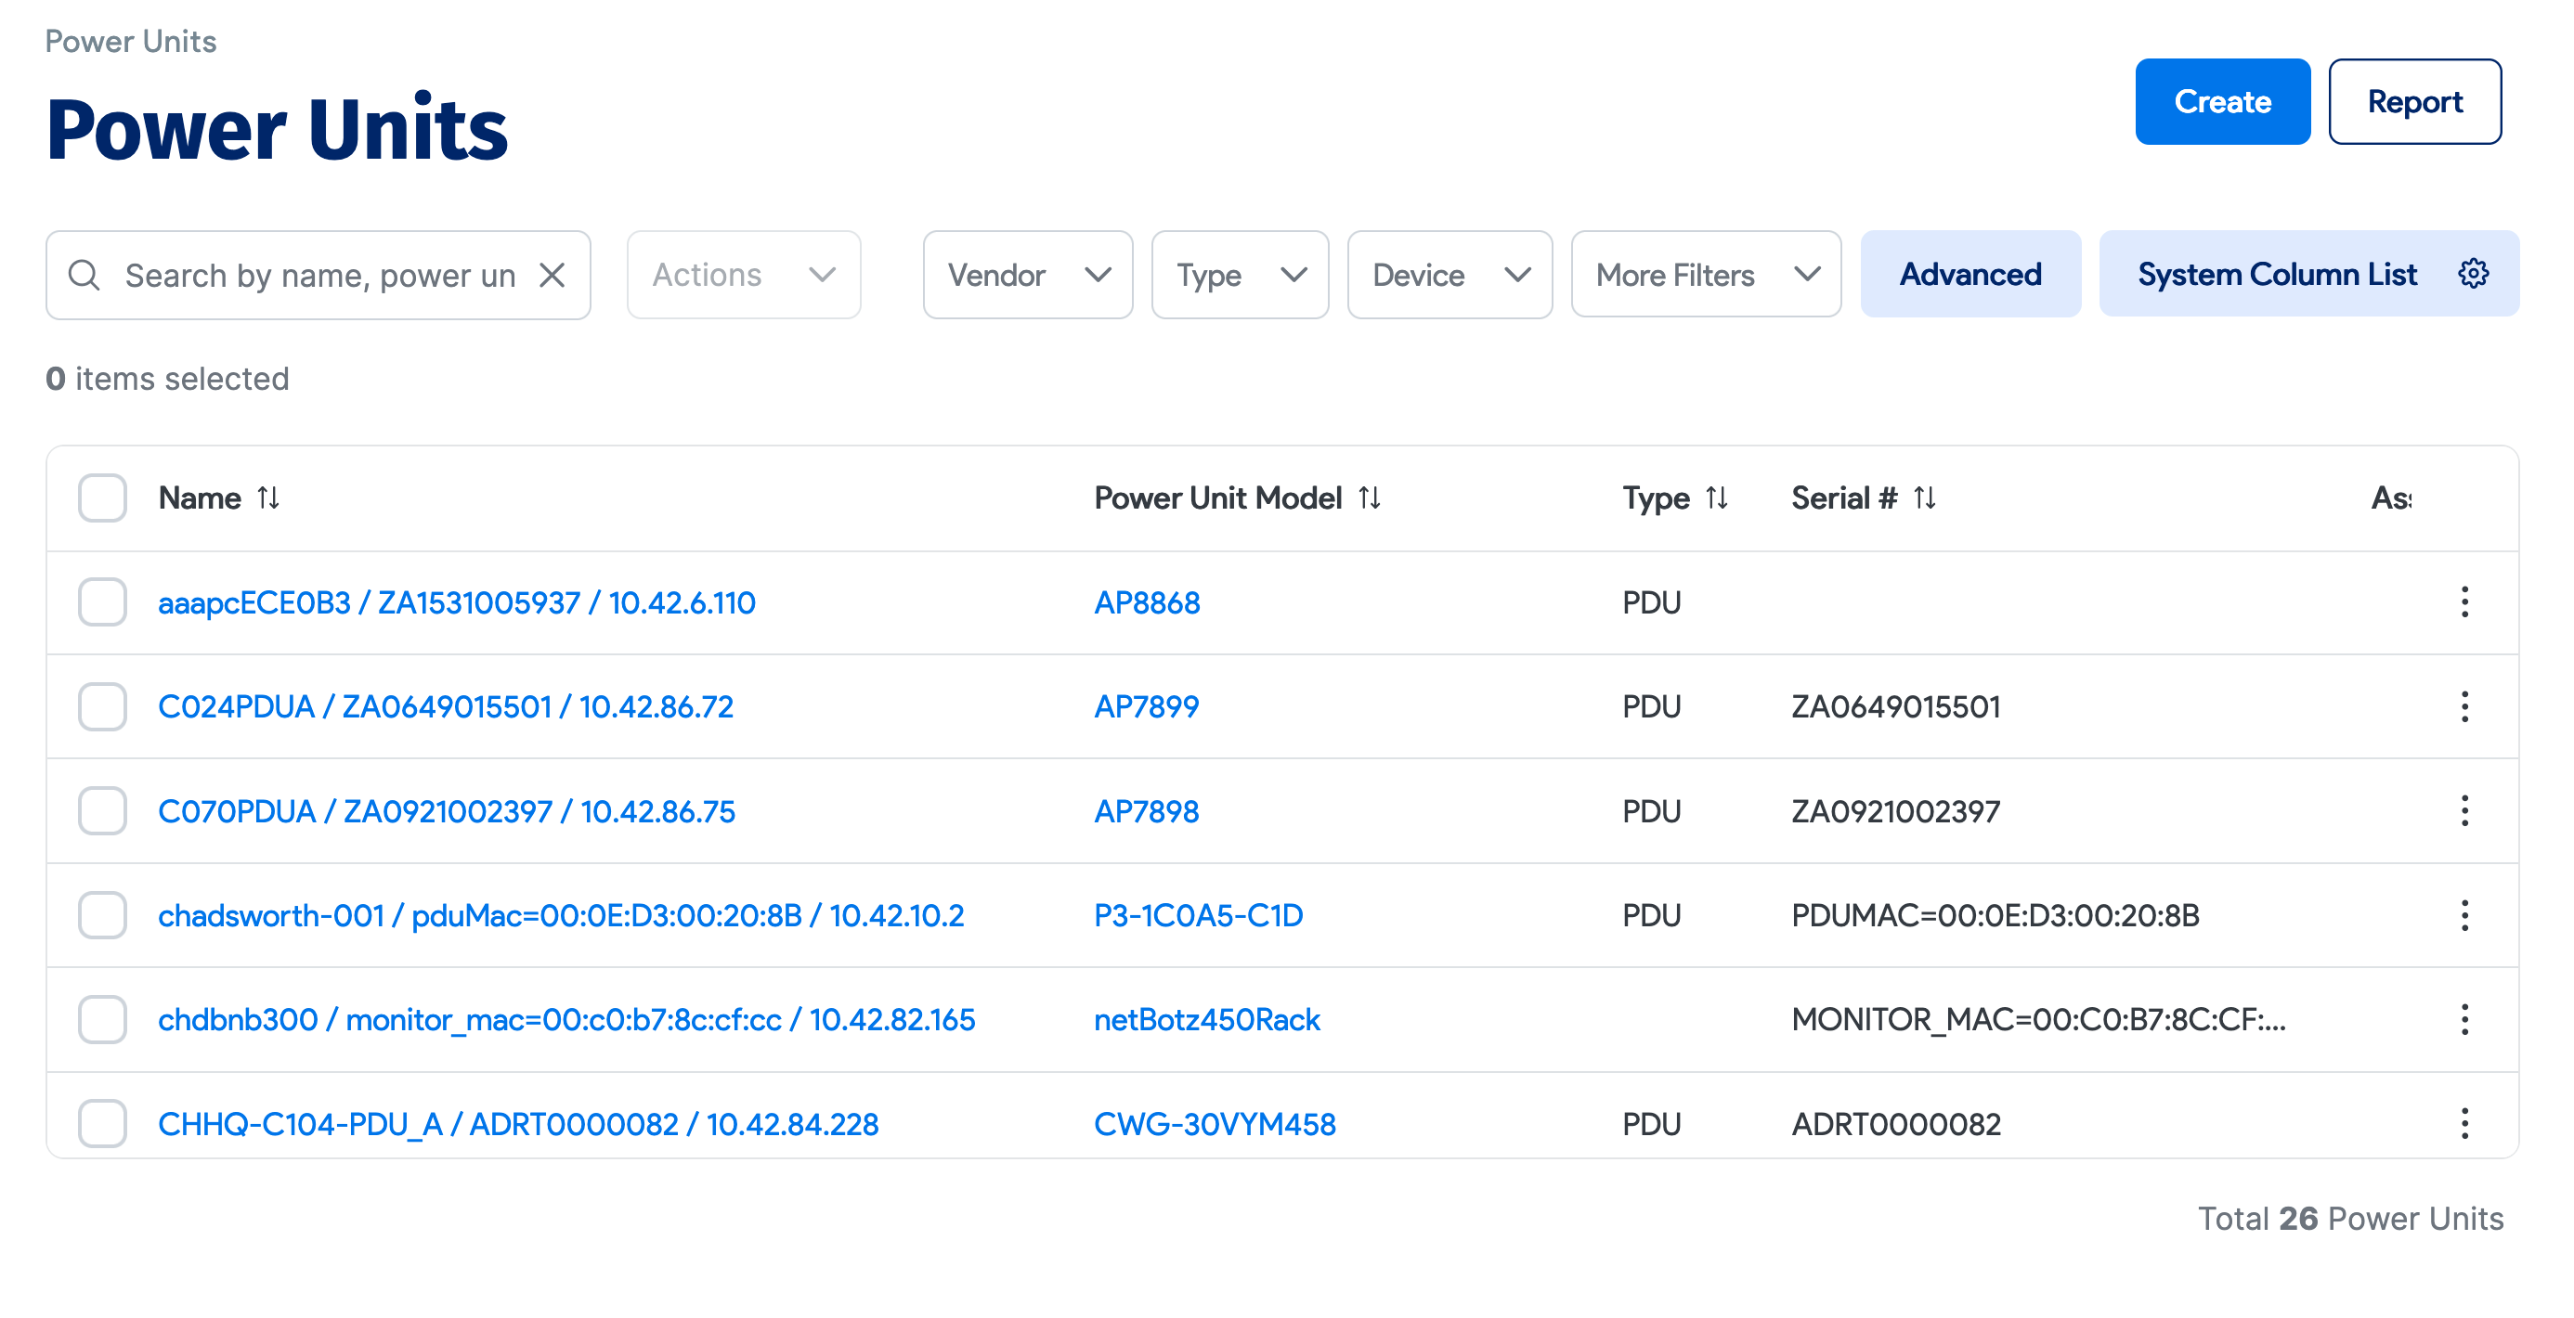Check the checkbox for C070PDUA row
Screen dimensions: 2574x1318
[101, 811]
